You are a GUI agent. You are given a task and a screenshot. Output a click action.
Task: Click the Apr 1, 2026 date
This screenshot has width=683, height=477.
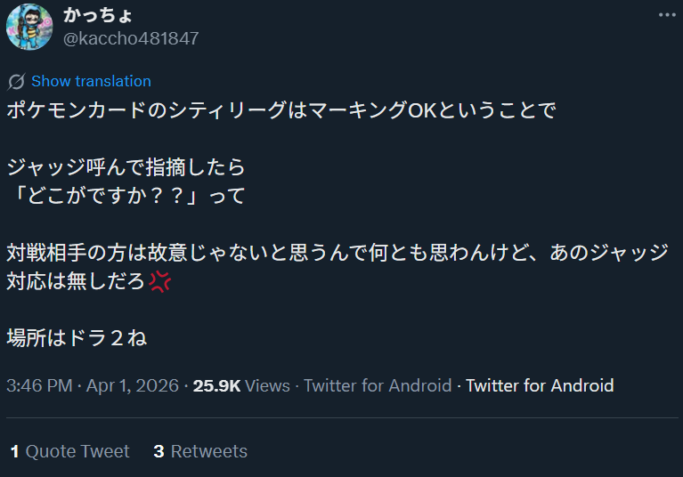(134, 385)
